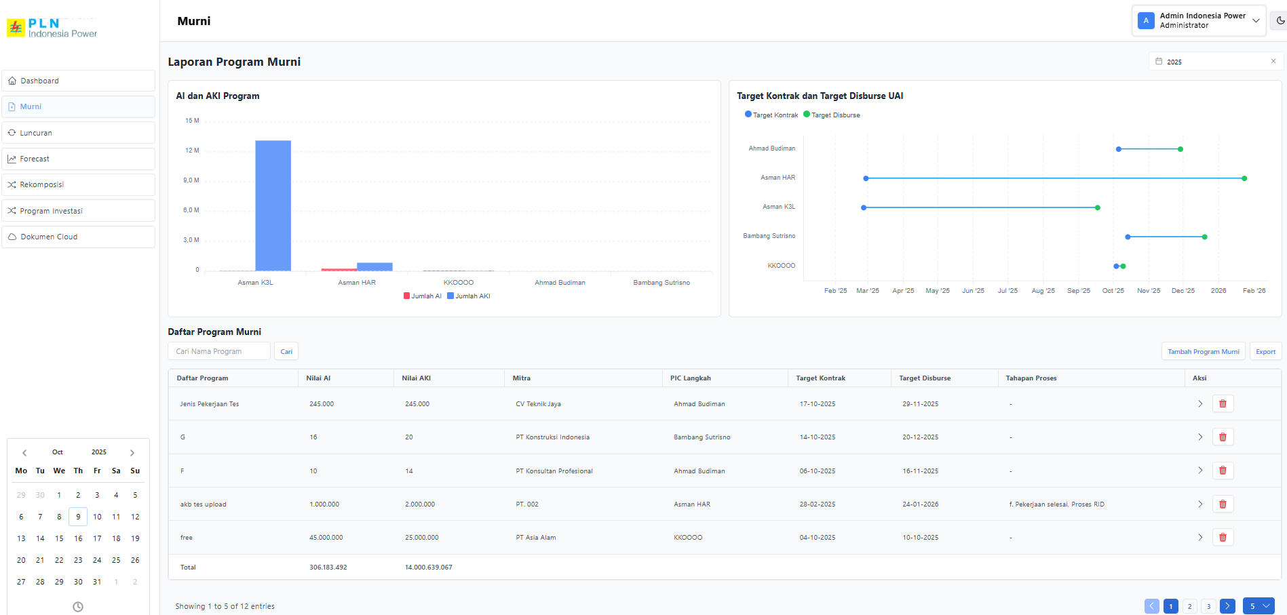This screenshot has width=1287, height=615.
Task: Expand row details for program 'free'
Action: pyautogui.click(x=1199, y=538)
